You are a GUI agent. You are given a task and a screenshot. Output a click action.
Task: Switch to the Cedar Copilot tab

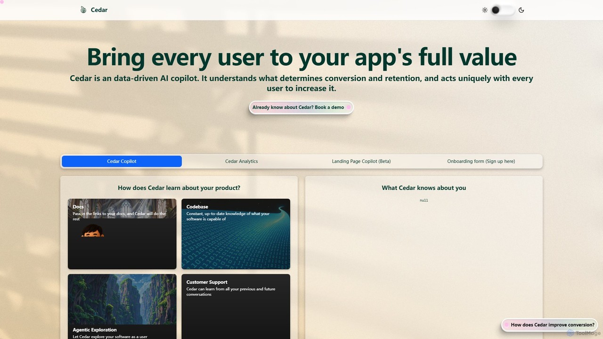click(122, 161)
